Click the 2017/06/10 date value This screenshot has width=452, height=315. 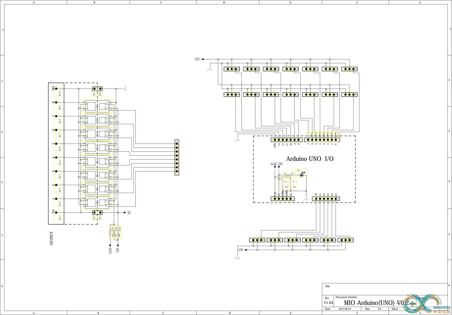344,309
